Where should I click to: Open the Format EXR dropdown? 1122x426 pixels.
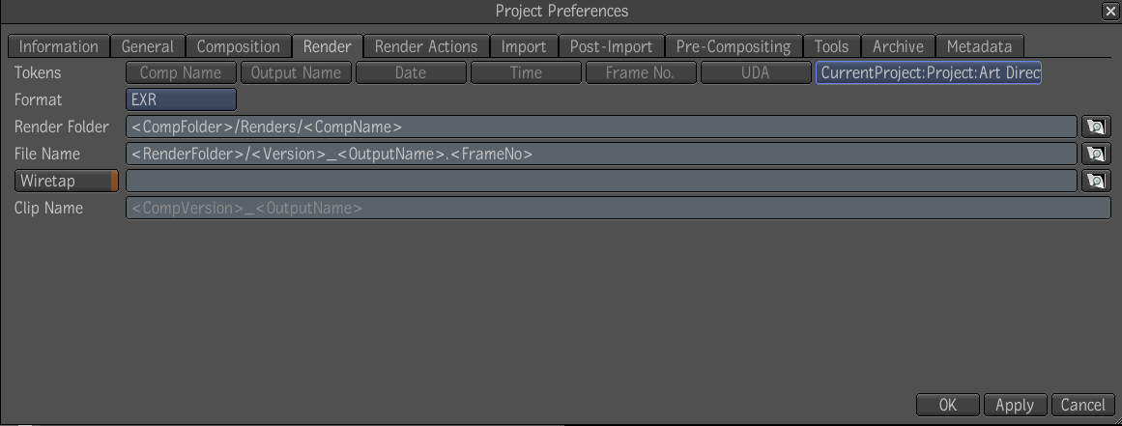181,100
